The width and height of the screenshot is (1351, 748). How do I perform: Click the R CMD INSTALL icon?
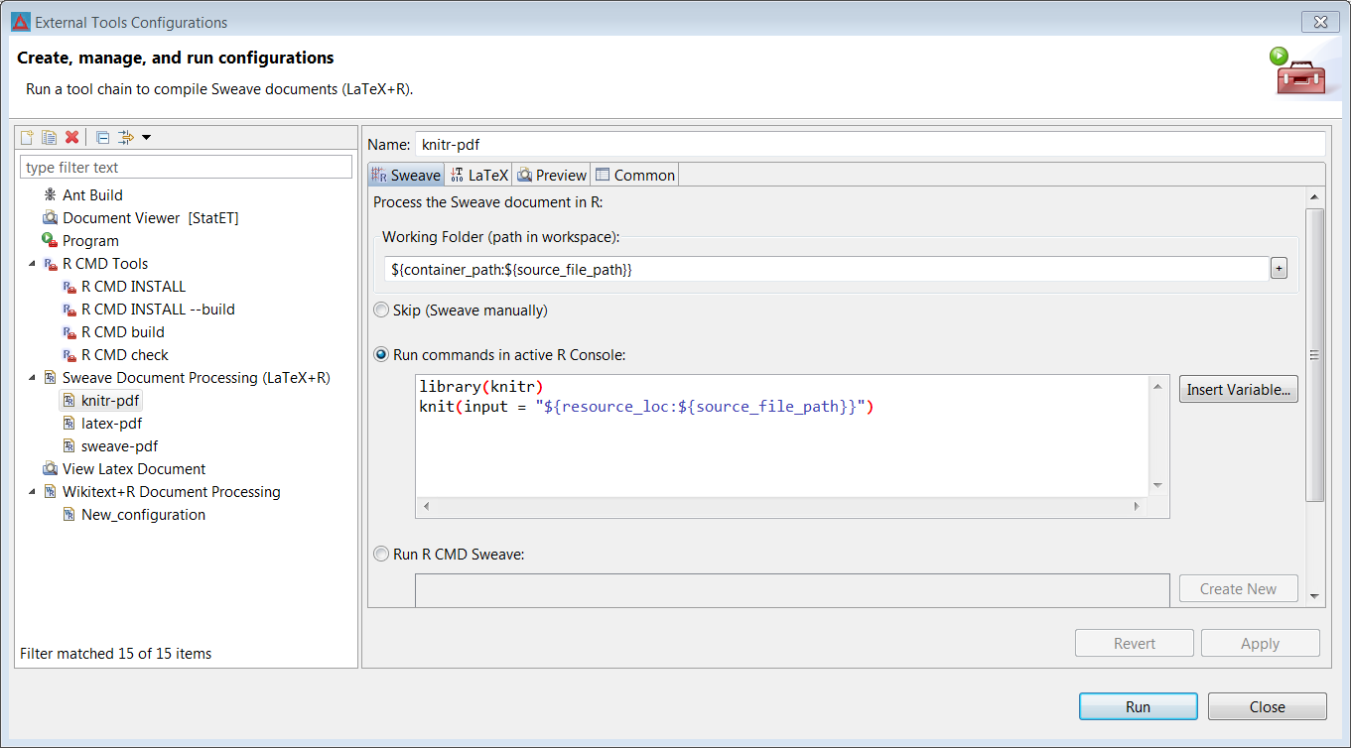[x=68, y=287]
